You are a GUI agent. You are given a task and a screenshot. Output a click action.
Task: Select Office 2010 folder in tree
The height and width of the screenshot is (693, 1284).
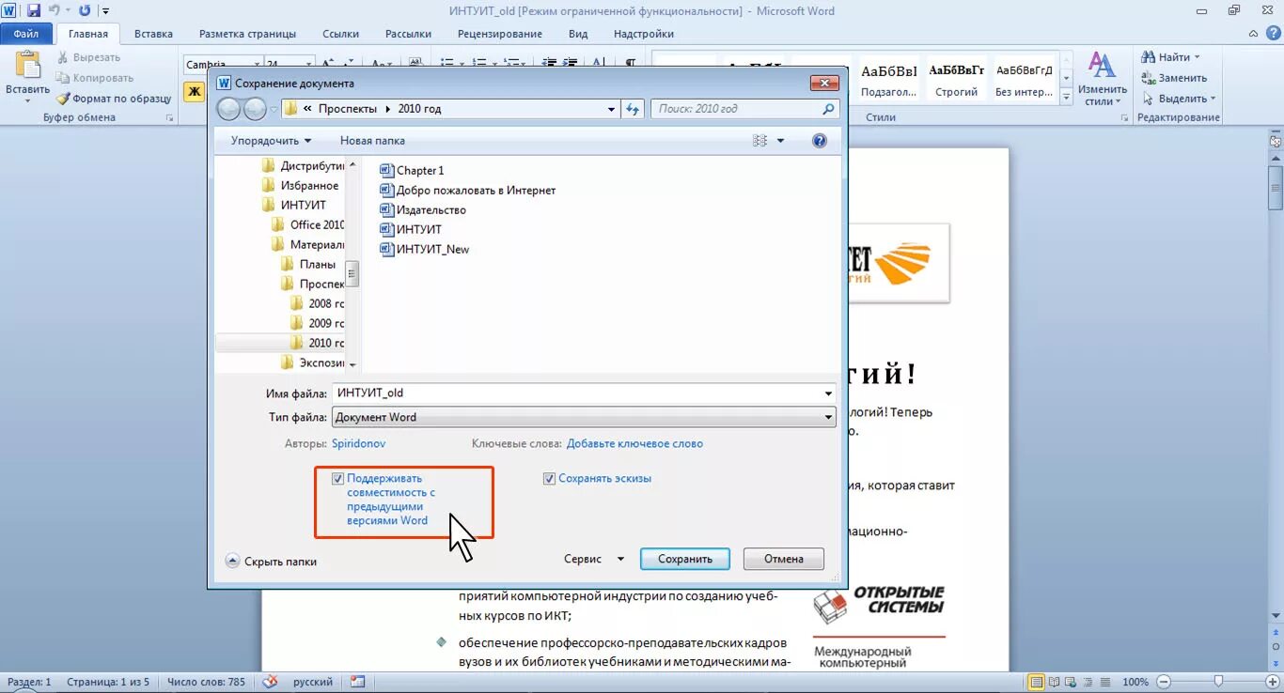click(308, 224)
